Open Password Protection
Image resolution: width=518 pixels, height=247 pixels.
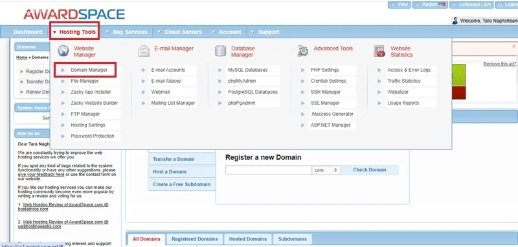[x=93, y=136]
